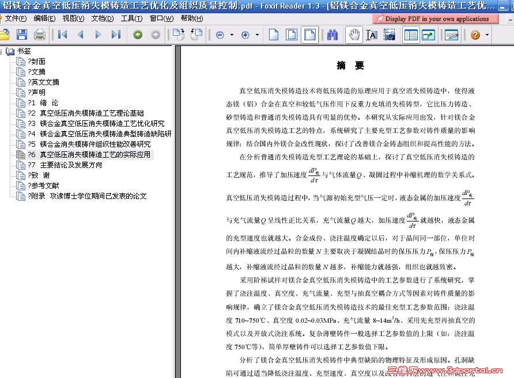Open the annotation typewriter tool icon

pyautogui.click(x=451, y=35)
